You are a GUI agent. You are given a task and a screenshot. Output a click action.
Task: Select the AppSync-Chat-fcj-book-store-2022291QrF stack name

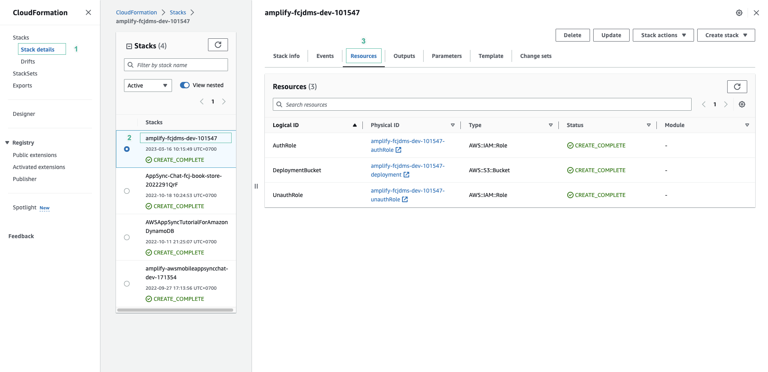point(184,180)
